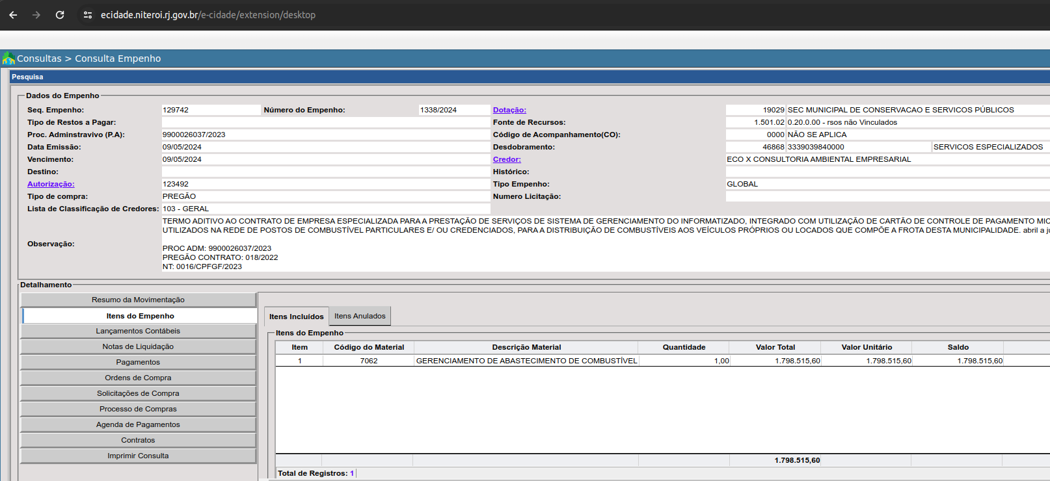Click the browser reload icon

pos(60,15)
